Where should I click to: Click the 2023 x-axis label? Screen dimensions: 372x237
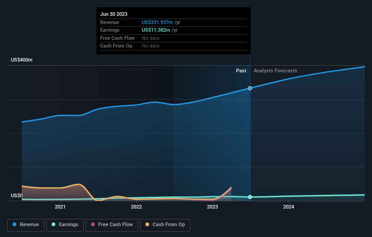coord(213,207)
